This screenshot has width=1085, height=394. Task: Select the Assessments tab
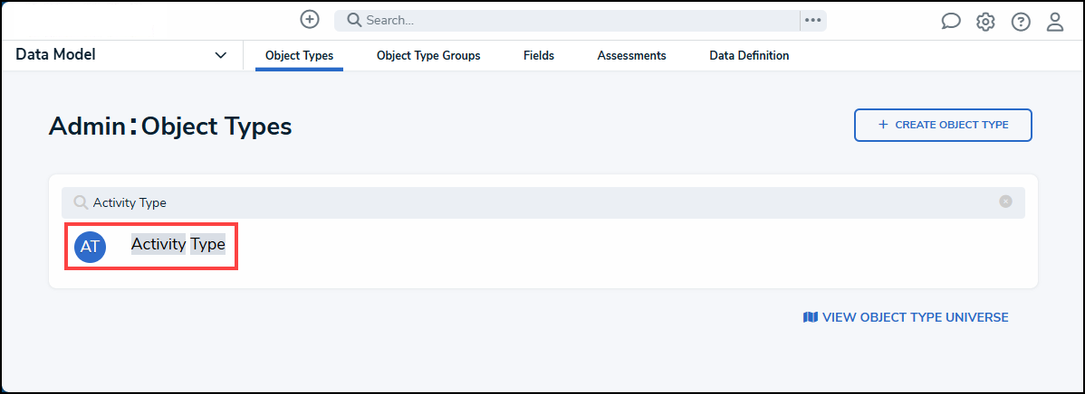click(x=631, y=56)
